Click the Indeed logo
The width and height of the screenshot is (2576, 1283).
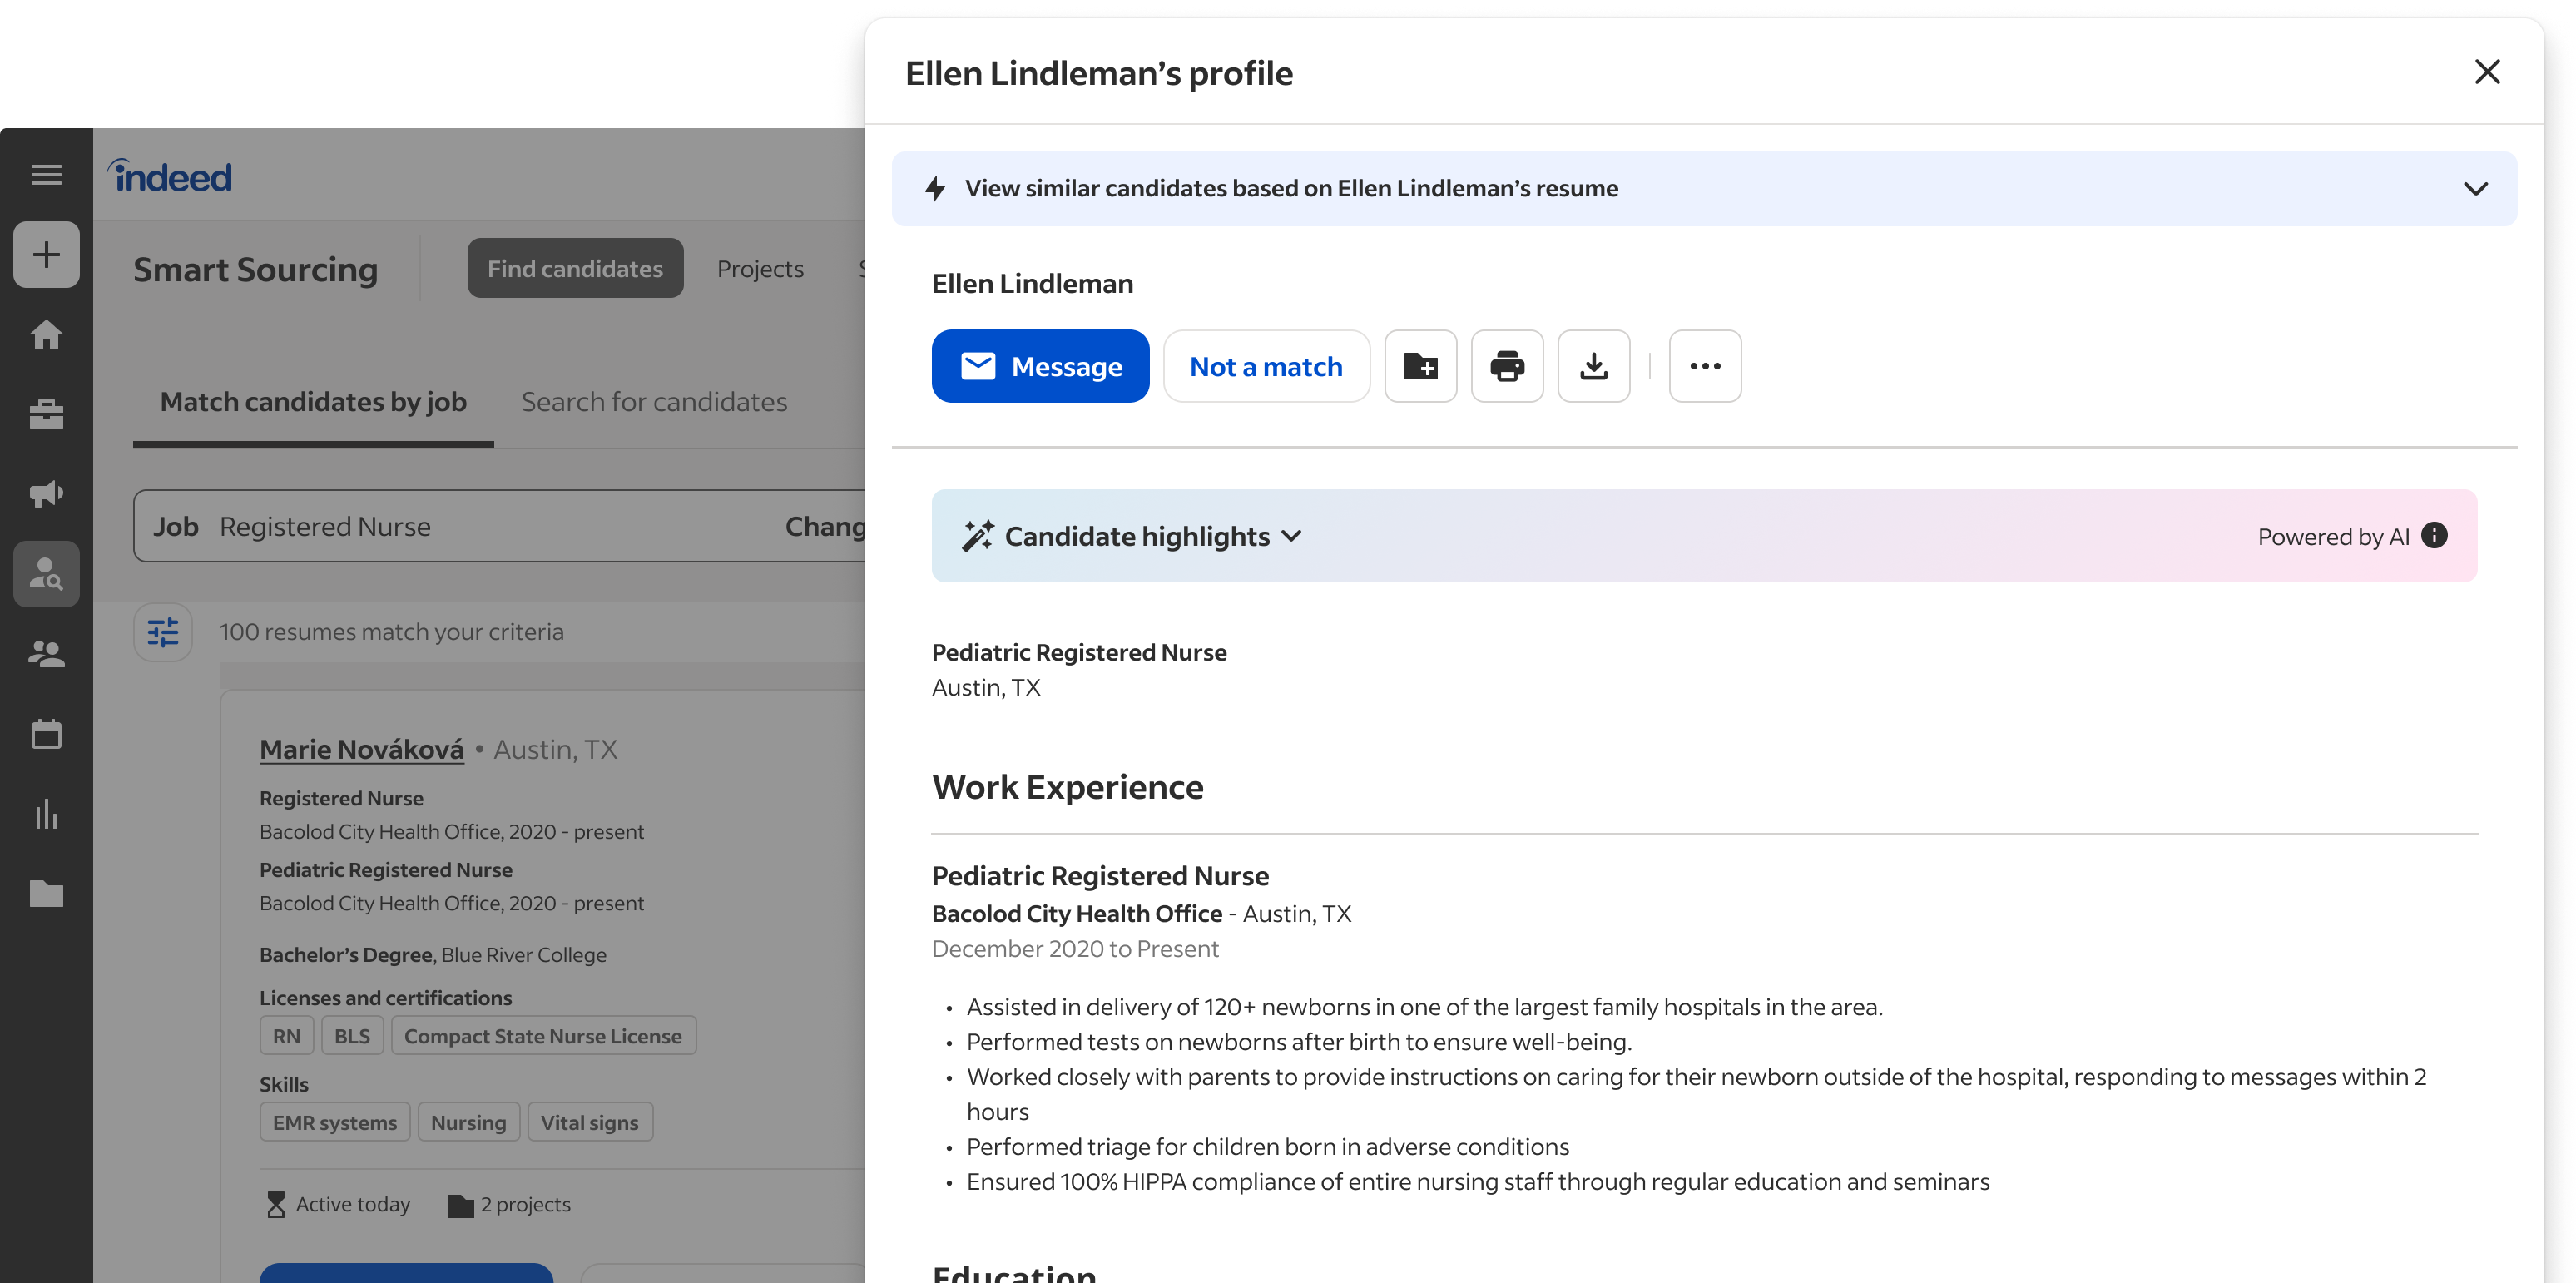[x=170, y=176]
